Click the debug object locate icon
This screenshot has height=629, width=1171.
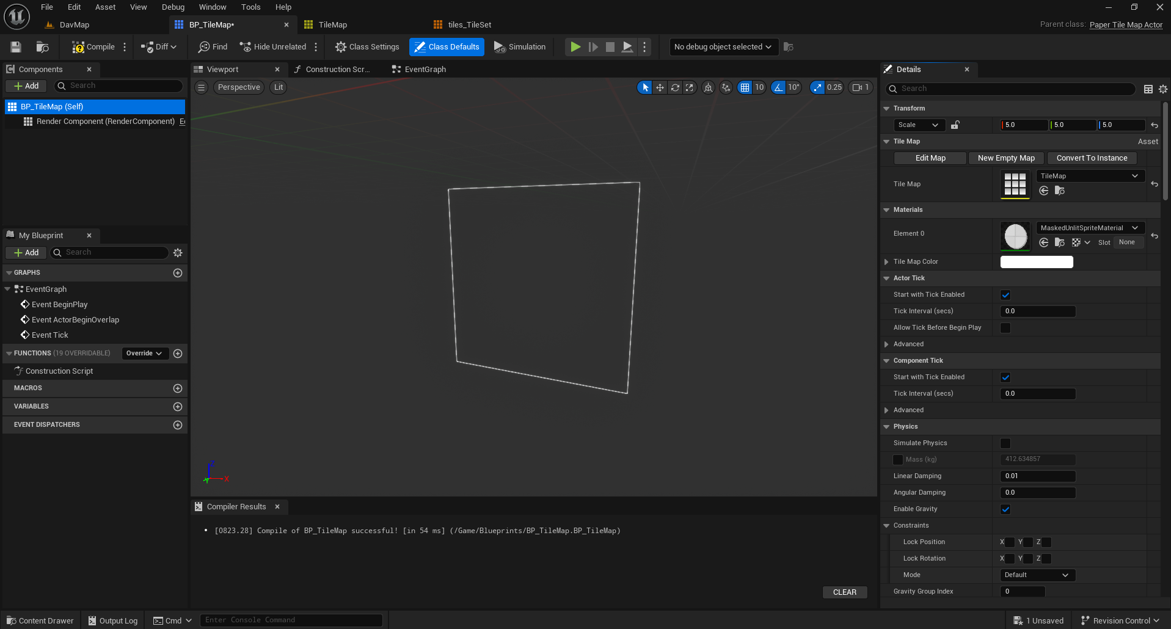pos(789,47)
